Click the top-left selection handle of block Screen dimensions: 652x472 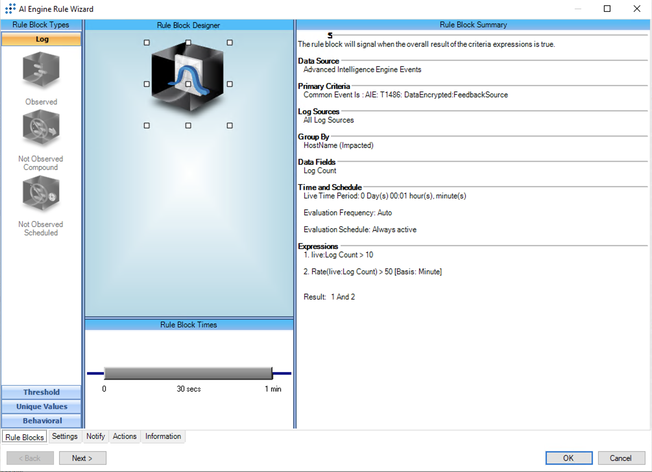[x=147, y=43]
